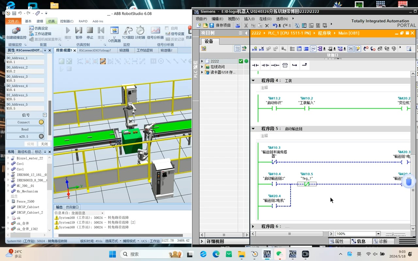This screenshot has width=418, height=261.
Task: Toggle network comments display in editor toolbar
Action: click(x=351, y=49)
